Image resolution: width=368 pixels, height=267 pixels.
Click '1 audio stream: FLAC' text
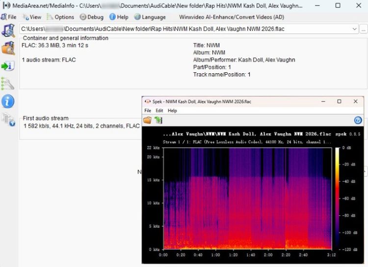click(x=49, y=60)
